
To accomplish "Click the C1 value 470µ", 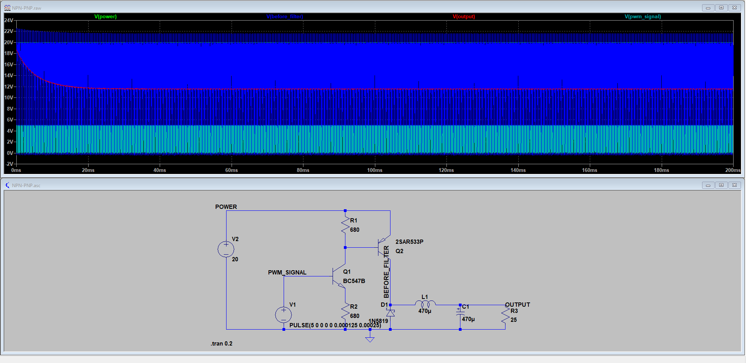I will click(x=468, y=319).
